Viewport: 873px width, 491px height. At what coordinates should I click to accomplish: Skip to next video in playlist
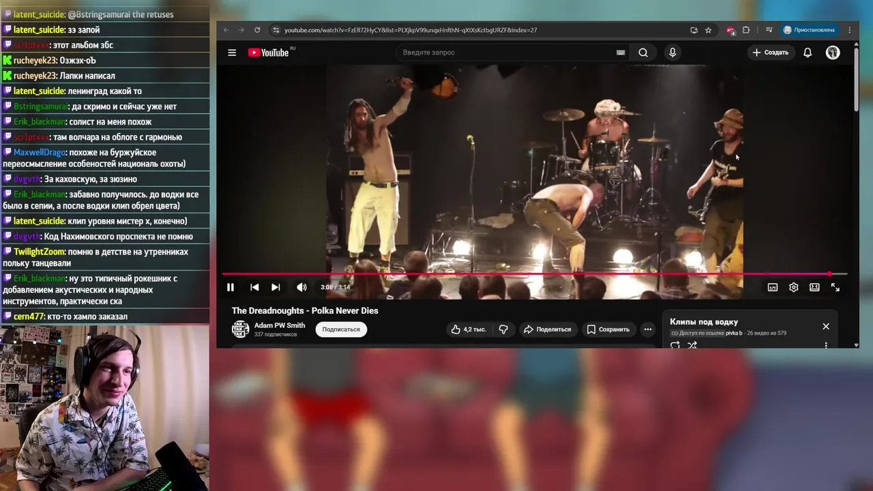pyautogui.click(x=276, y=287)
